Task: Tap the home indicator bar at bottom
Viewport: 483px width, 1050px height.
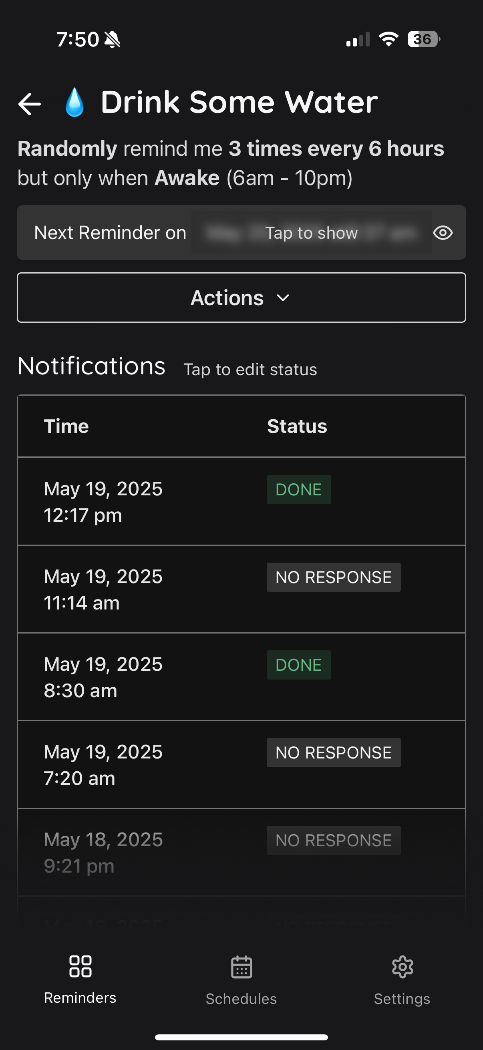Action: 241,1037
